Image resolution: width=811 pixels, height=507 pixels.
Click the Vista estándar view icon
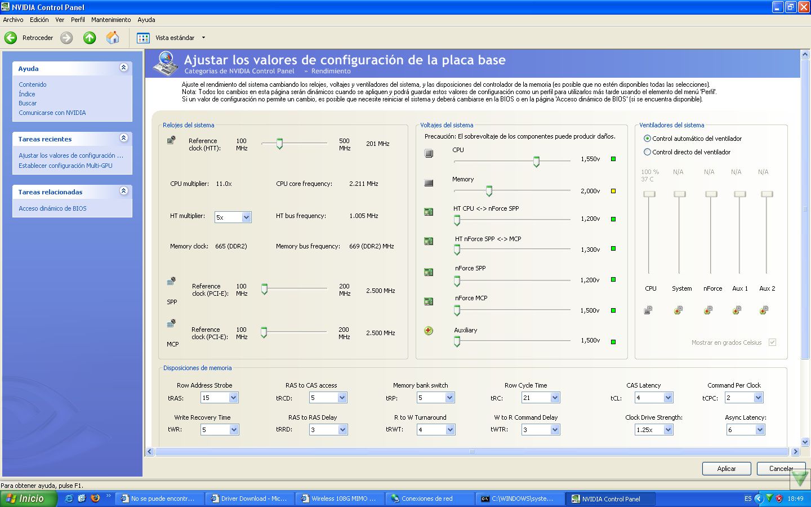144,38
